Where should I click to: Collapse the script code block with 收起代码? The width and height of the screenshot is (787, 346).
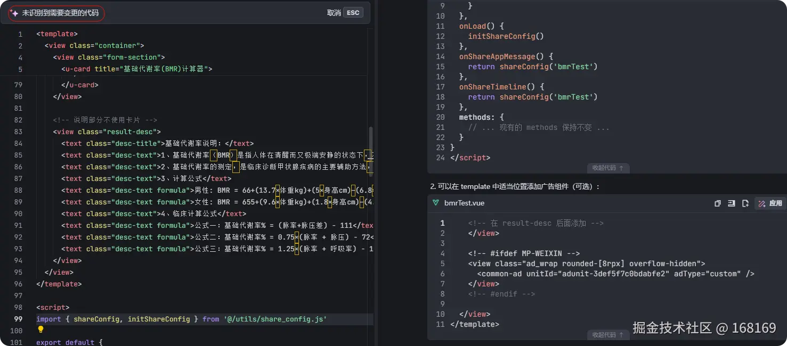[608, 168]
